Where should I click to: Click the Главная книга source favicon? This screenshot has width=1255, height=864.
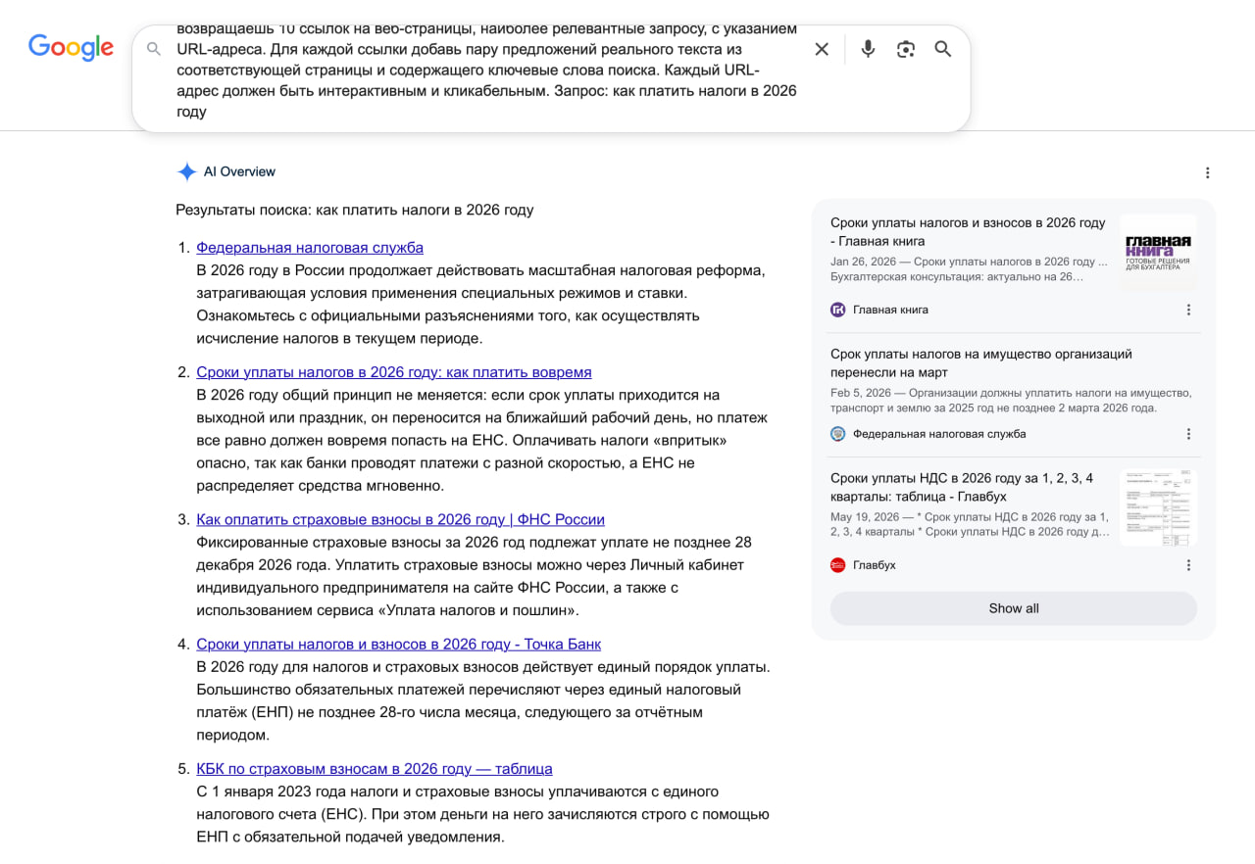837,310
